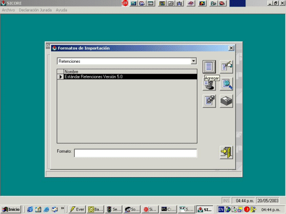
Task: Switch to the Ever taskbar button
Action: [x=77, y=209]
